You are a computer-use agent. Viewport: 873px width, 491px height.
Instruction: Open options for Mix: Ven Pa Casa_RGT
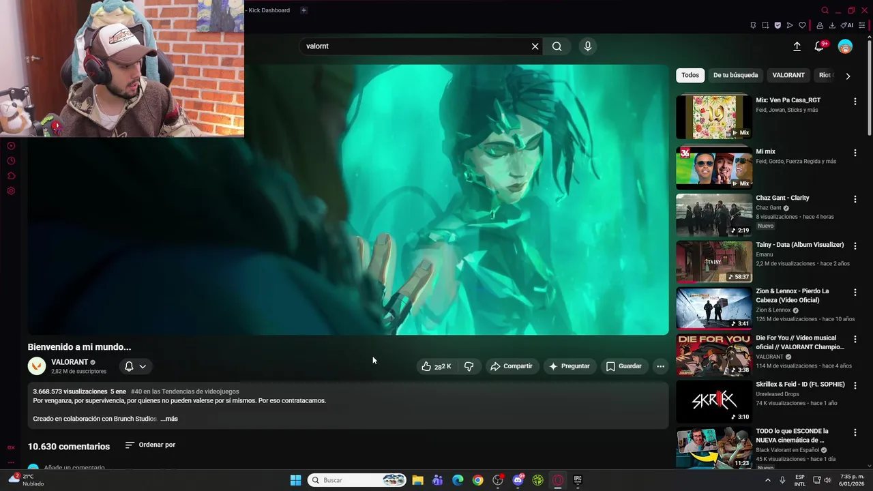[x=855, y=101]
